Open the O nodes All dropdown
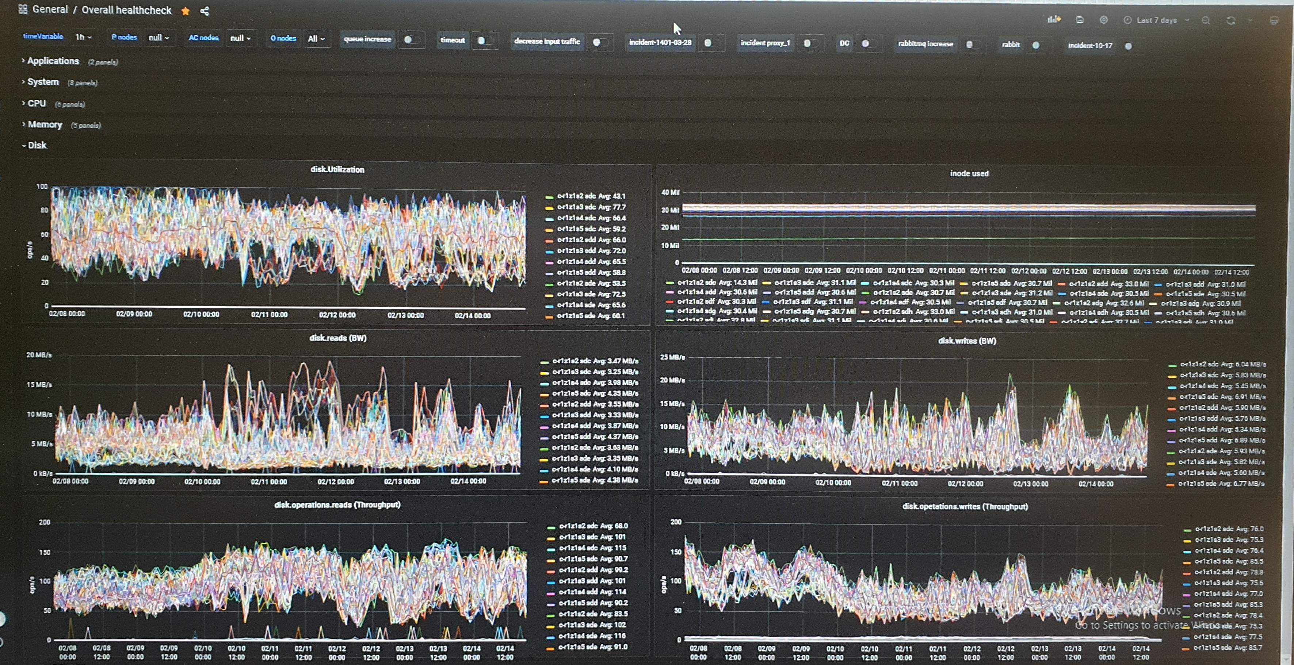 [316, 39]
